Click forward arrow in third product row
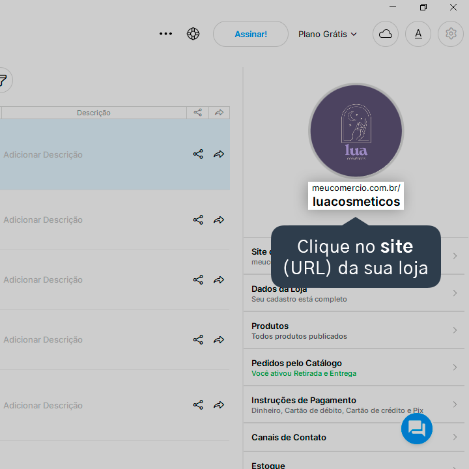Image resolution: width=469 pixels, height=469 pixels. pyautogui.click(x=219, y=279)
